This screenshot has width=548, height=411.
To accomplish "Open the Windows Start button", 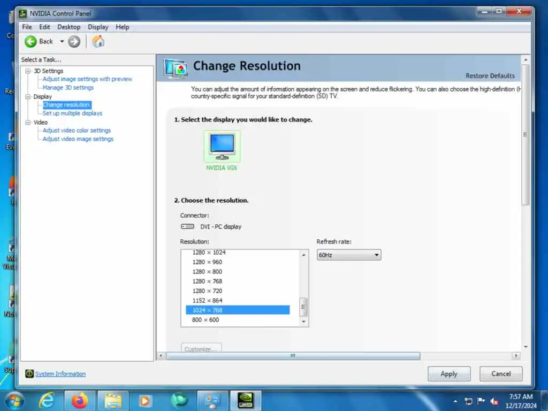I will point(14,400).
